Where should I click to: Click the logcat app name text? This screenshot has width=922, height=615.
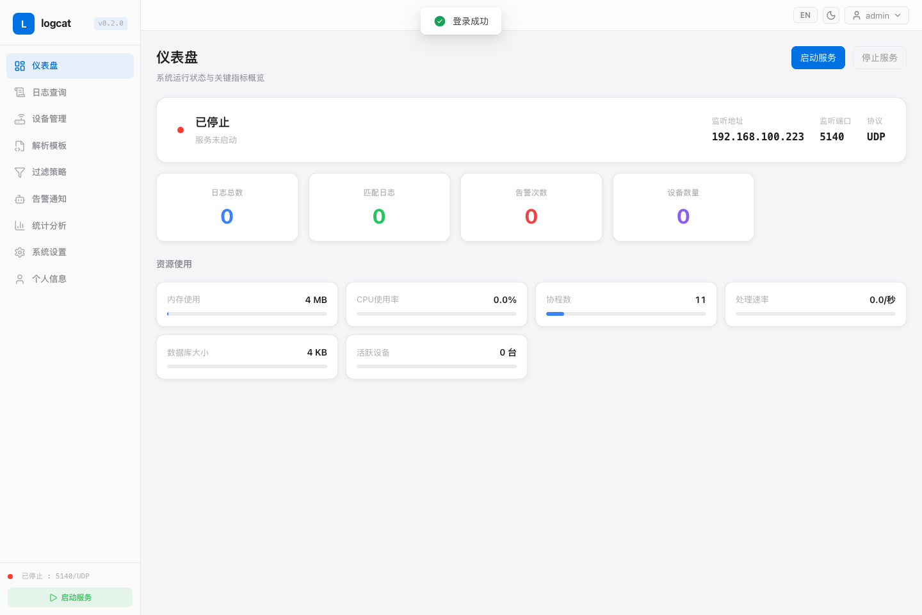coord(56,24)
